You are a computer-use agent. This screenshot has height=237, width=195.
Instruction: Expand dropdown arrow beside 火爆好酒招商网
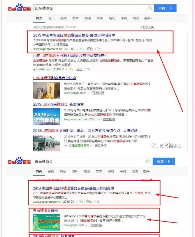tap(91, 146)
